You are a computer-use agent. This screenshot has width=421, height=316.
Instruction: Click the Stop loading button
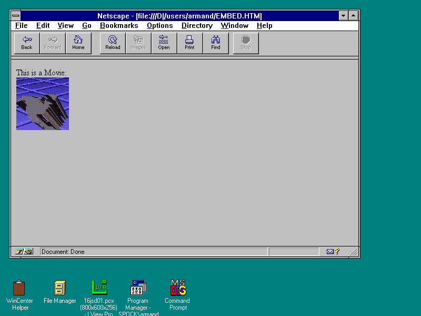point(246,43)
